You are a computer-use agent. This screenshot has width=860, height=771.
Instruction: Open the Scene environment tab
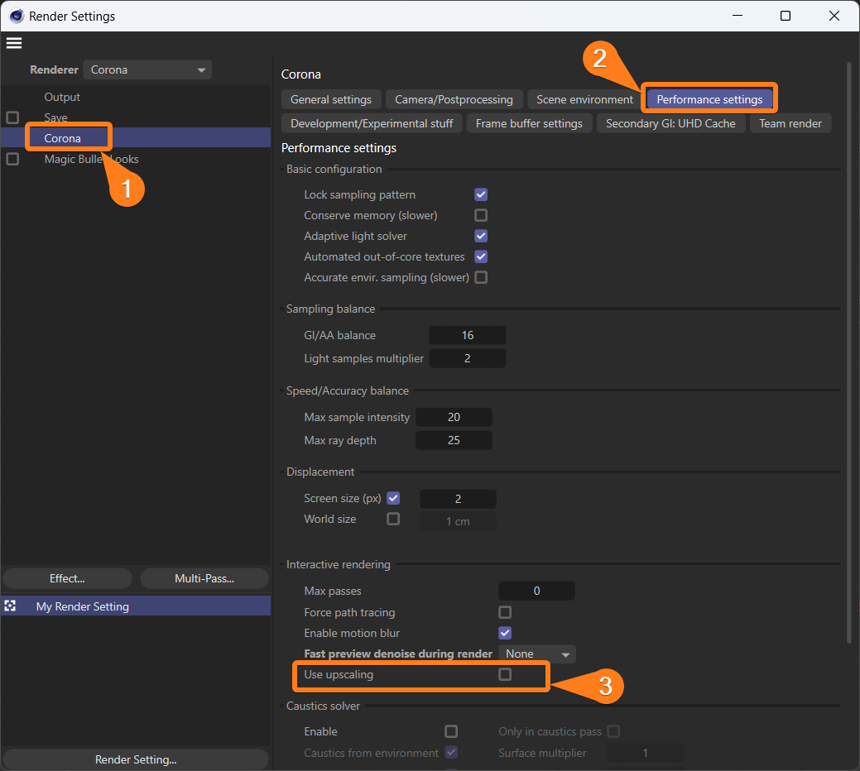tap(584, 99)
